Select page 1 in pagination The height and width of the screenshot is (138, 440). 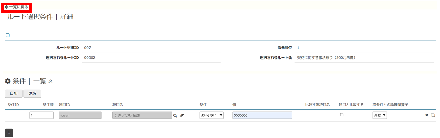click(x=9, y=133)
